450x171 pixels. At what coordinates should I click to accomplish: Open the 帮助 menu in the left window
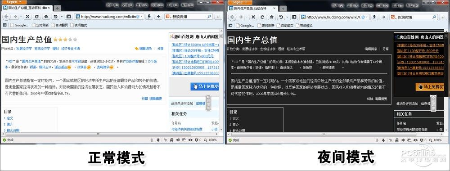[187, 5]
